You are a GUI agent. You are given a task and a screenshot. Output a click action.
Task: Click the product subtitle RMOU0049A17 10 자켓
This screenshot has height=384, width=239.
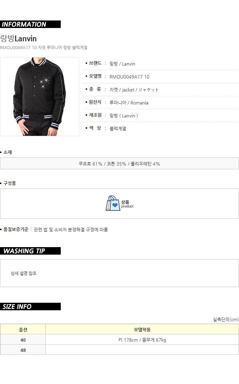click(x=44, y=47)
